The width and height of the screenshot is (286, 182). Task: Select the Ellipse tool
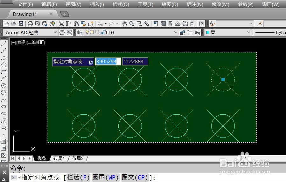click(4, 106)
